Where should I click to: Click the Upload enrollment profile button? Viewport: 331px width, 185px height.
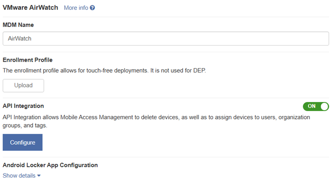(24, 85)
